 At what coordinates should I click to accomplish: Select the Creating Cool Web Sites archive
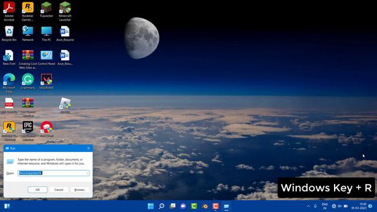pos(28,59)
